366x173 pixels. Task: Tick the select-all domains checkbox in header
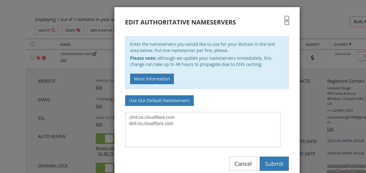click(33, 44)
